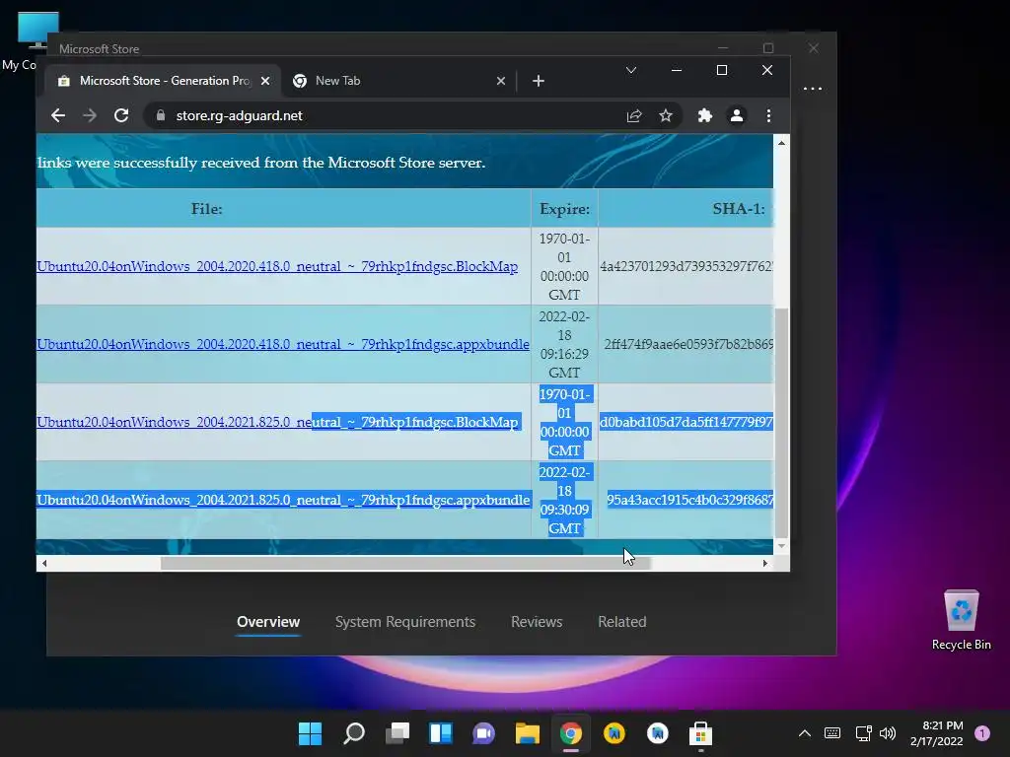Bookmark this page with the star icon
1010x757 pixels.
point(666,116)
